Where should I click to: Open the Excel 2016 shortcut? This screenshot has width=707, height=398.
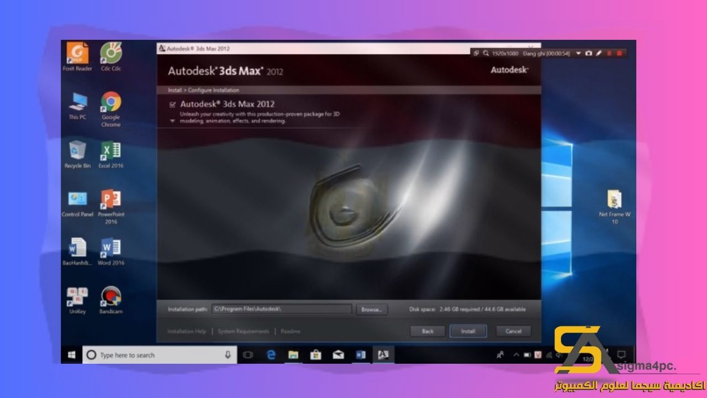point(110,154)
